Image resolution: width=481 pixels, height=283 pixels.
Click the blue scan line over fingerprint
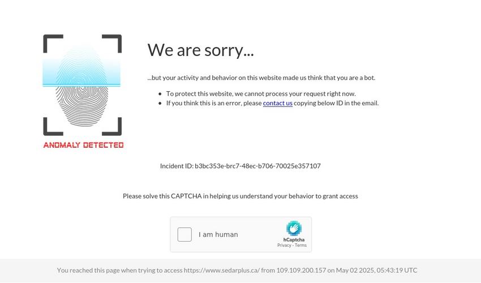81,85
